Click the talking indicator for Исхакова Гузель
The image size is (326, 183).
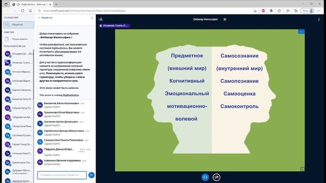coord(114,26)
